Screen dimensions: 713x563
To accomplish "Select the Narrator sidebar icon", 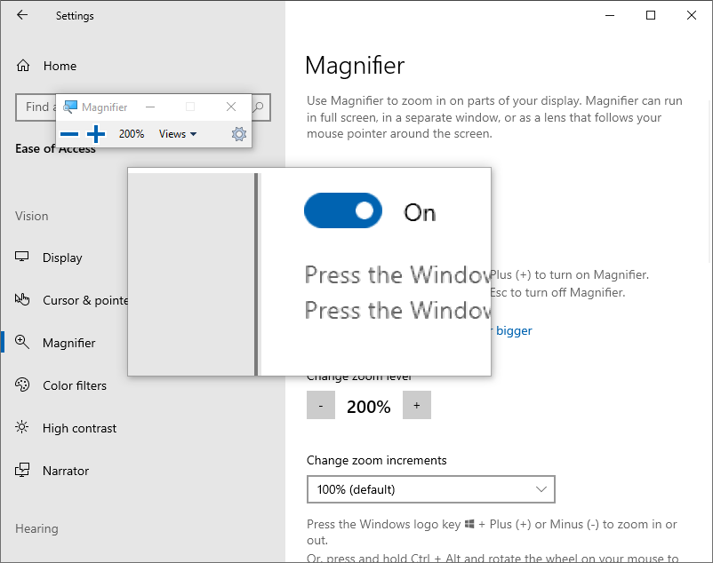I will point(22,470).
